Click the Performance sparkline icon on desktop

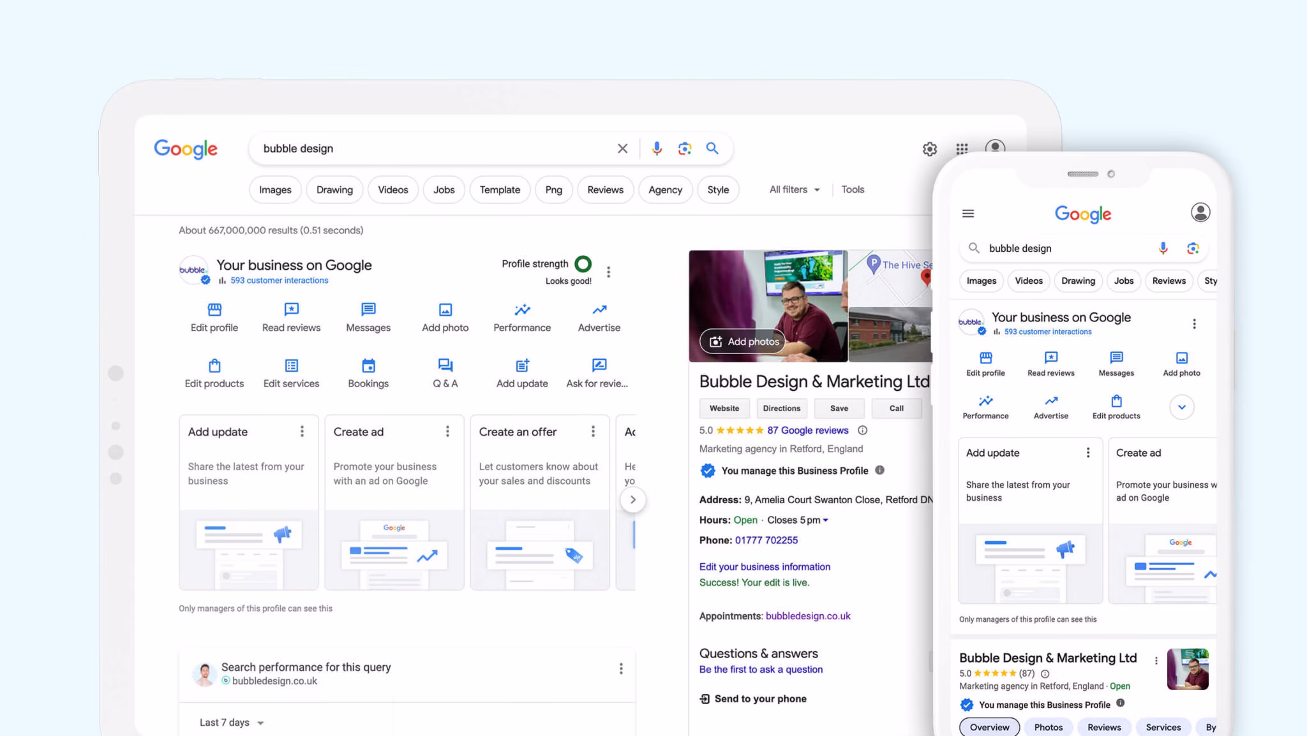tap(522, 310)
